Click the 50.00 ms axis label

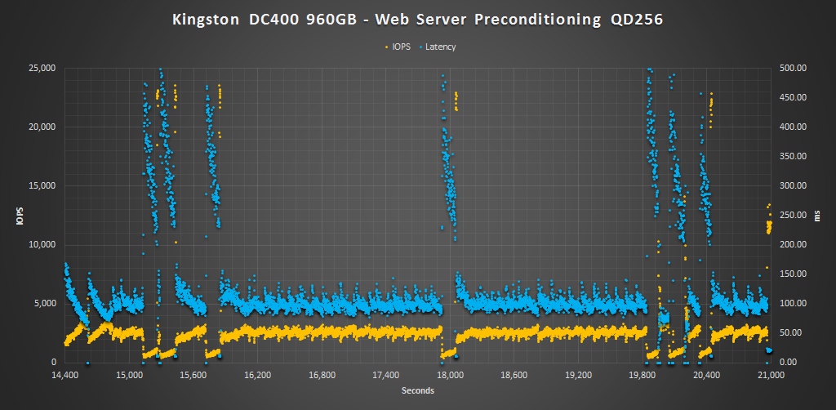click(790, 333)
